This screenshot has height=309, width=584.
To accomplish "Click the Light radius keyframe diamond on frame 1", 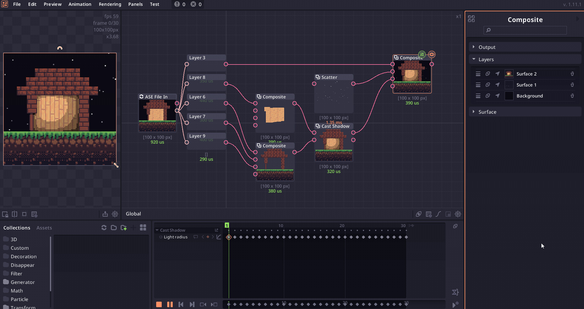I will click(228, 237).
